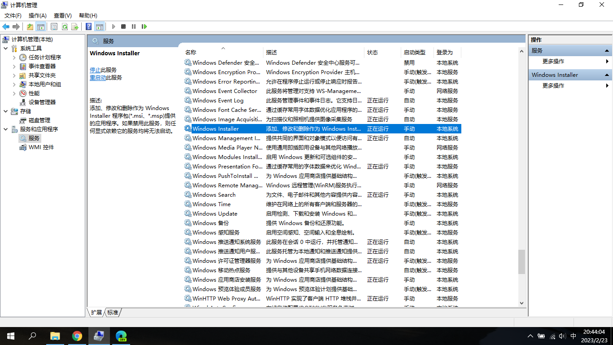
Task: Select the 事件查看器 tree icon
Action: click(23, 66)
